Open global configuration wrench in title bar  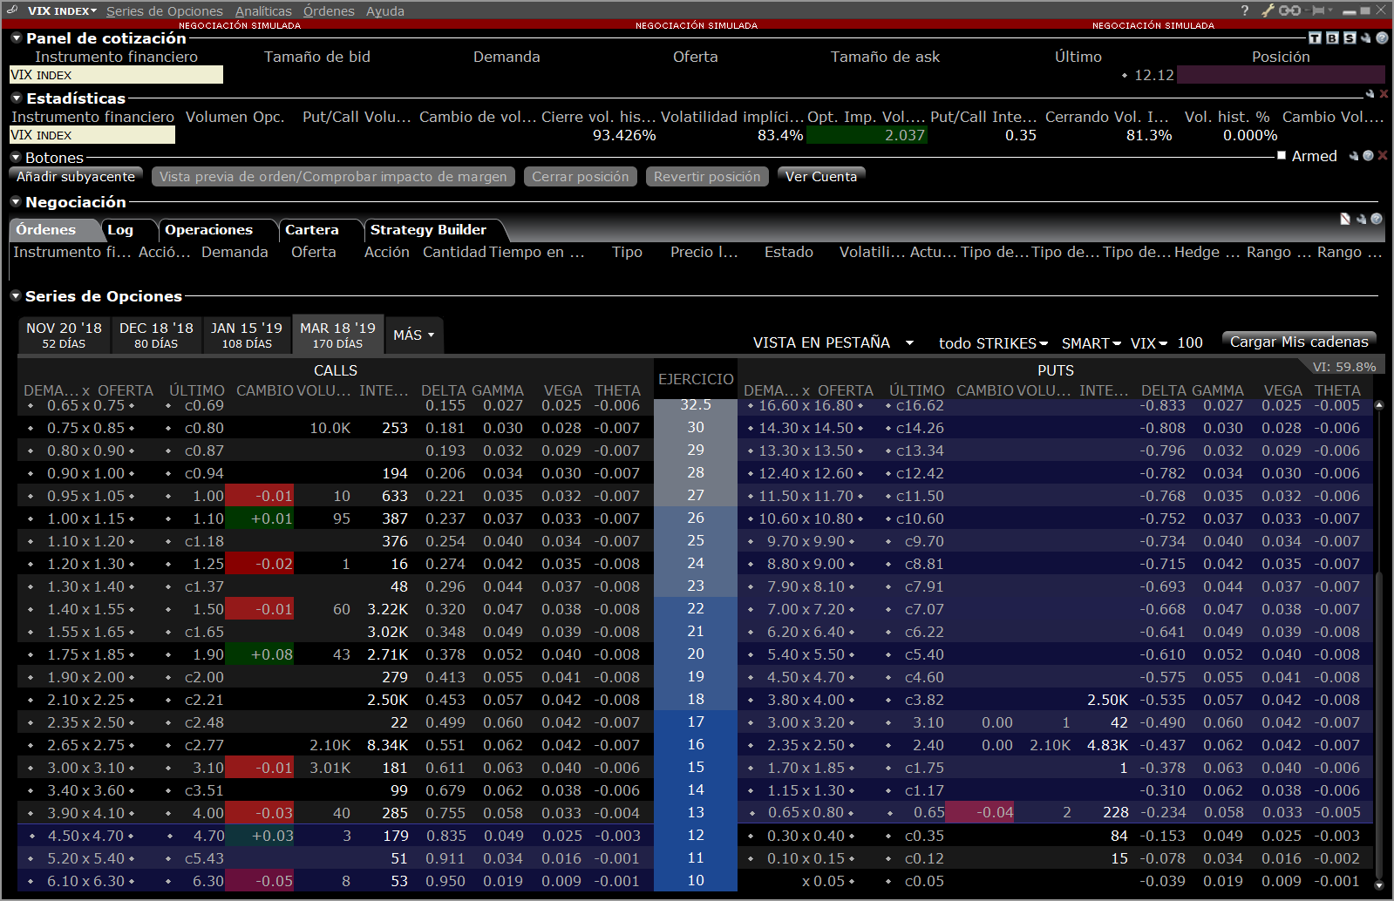coord(1268,10)
